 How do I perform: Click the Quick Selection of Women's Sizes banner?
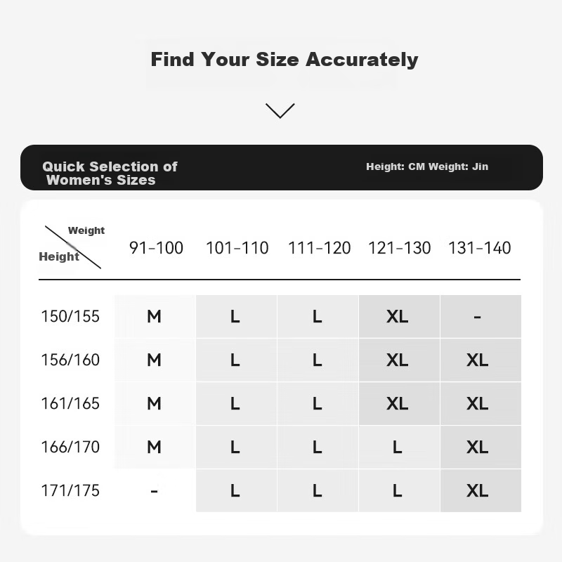click(x=282, y=167)
